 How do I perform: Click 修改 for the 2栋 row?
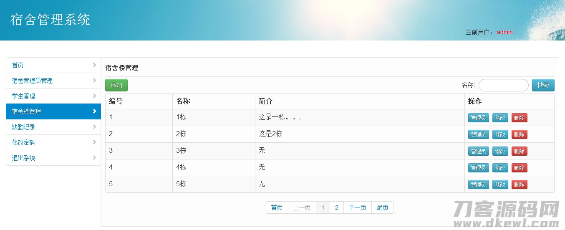coord(500,134)
